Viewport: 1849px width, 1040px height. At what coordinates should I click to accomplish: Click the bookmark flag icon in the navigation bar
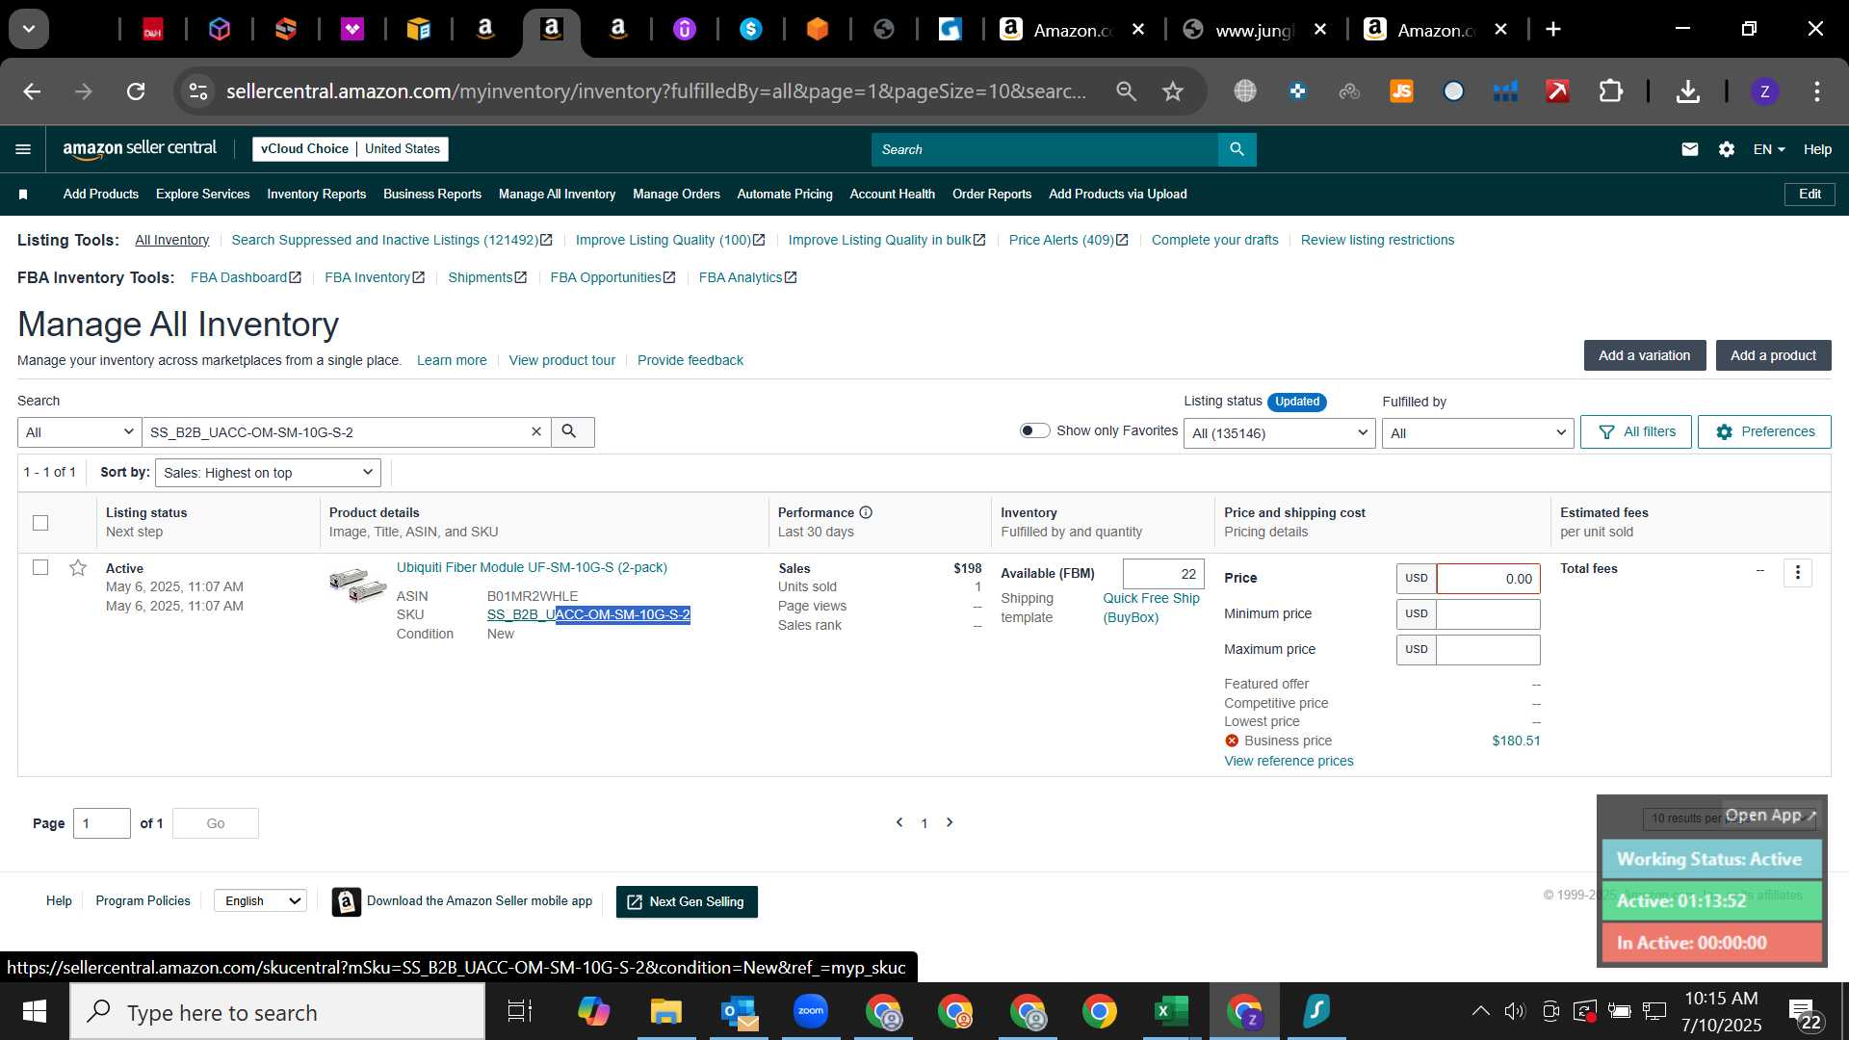click(23, 195)
